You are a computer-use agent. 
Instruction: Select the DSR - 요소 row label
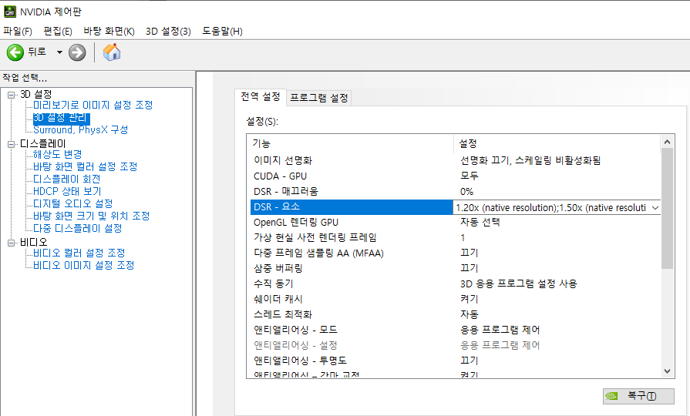(277, 206)
